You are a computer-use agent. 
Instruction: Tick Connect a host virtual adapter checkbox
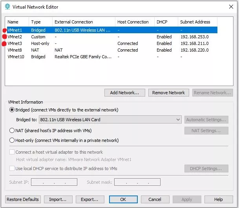click(x=12, y=152)
